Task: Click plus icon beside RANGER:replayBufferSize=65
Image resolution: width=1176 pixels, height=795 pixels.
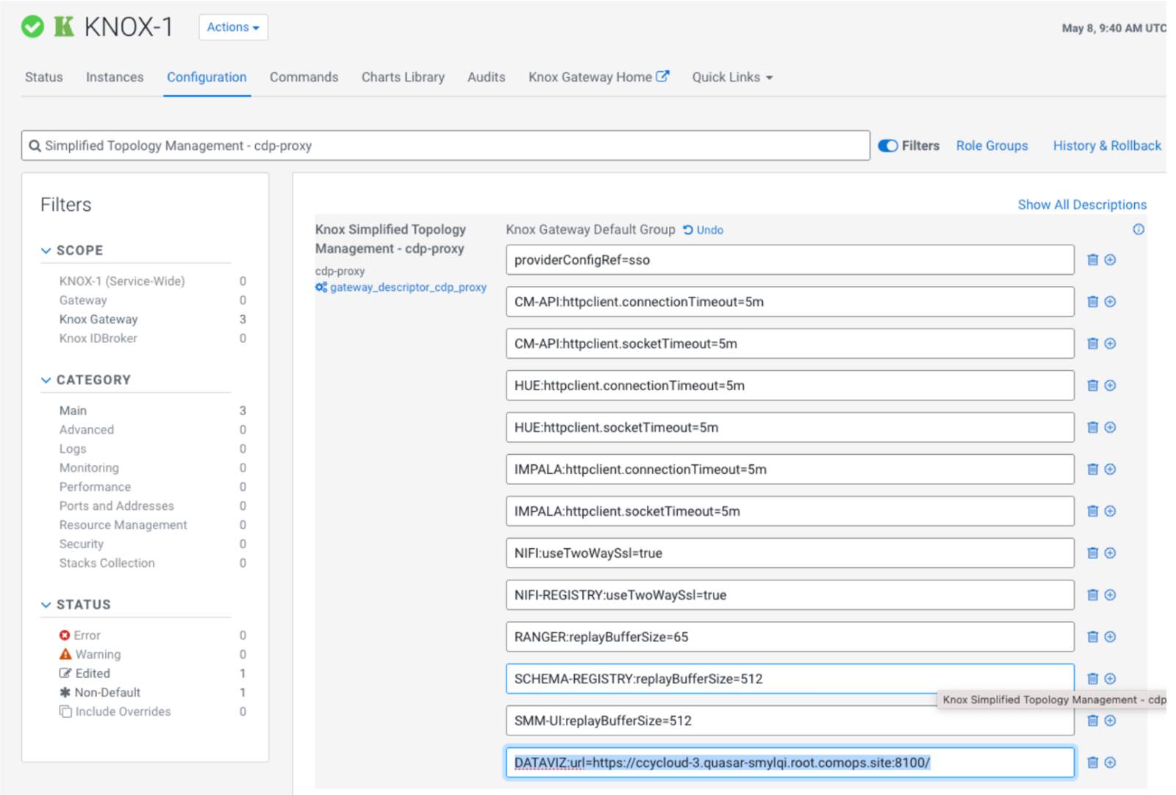Action: 1110,637
